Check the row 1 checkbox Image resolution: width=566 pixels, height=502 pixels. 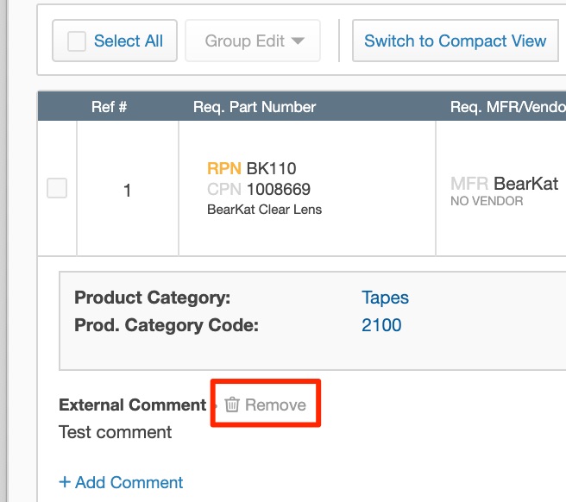(x=57, y=188)
